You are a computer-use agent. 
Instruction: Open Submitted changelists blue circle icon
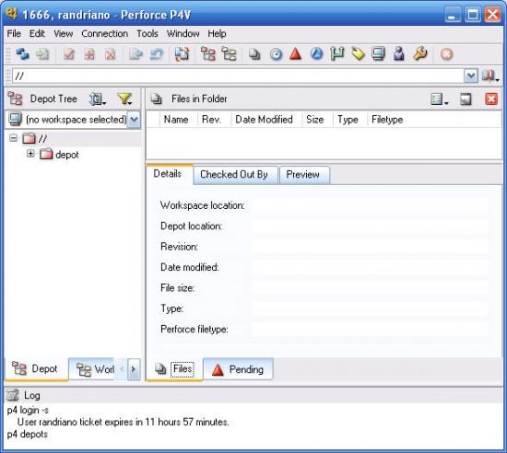316,54
